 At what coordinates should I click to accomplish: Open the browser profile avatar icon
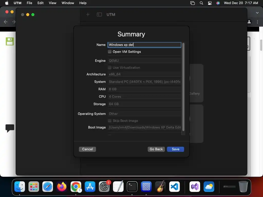(249, 22)
